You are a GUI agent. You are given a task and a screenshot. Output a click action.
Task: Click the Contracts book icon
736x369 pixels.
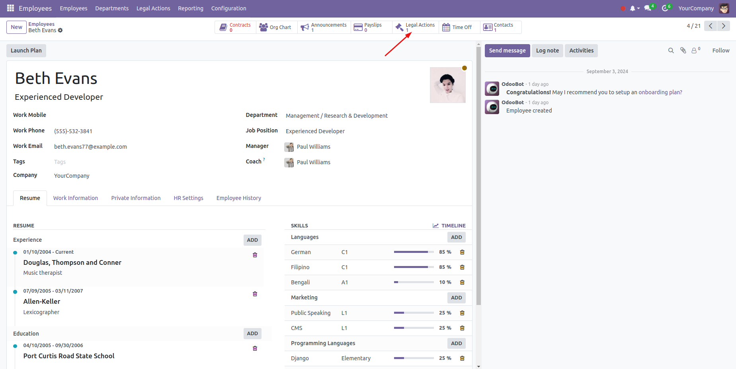pos(223,27)
